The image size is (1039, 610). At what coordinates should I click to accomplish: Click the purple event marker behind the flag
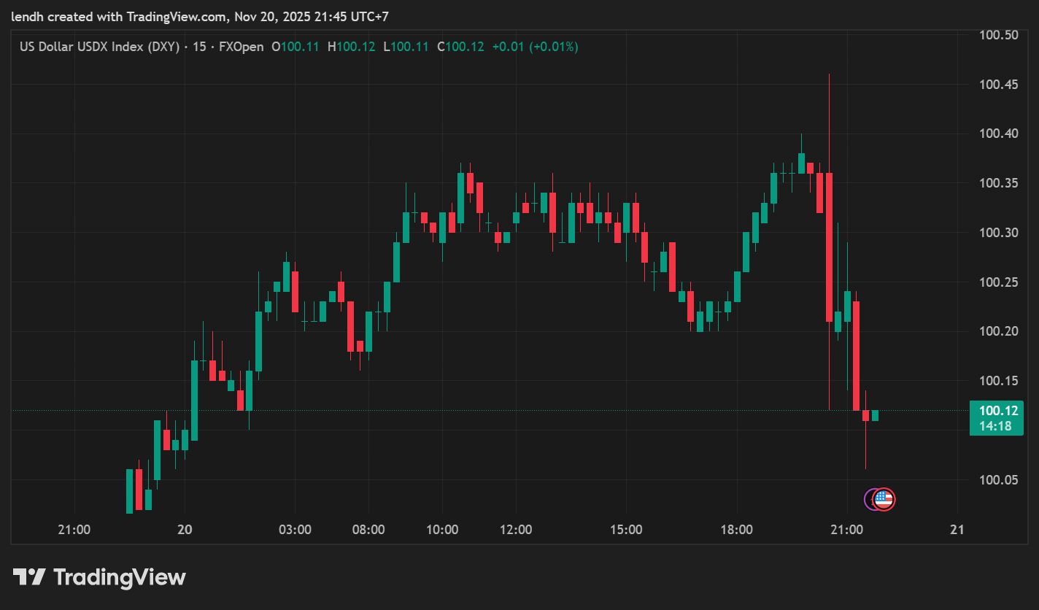(870, 499)
